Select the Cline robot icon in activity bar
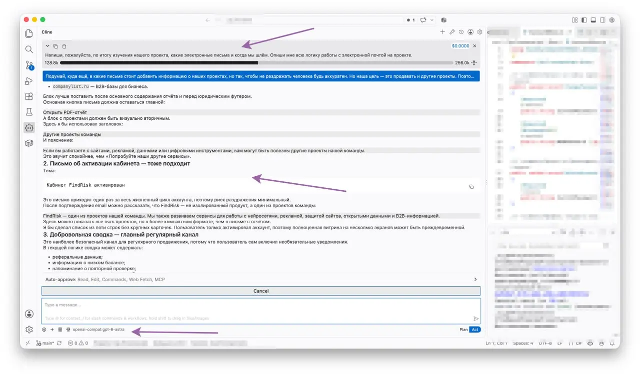The width and height of the screenshot is (640, 375). coord(29,128)
